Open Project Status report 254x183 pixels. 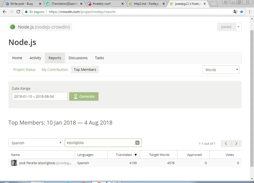click(x=24, y=70)
